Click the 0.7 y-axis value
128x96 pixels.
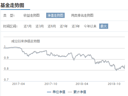coord(6,80)
